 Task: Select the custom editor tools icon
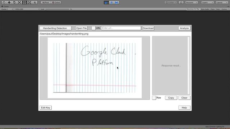[35, 3]
